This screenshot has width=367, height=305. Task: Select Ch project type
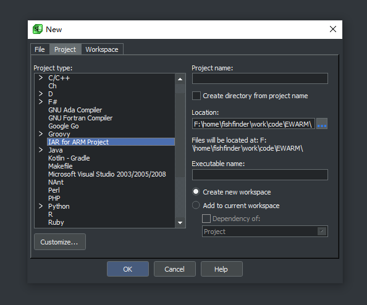(53, 86)
